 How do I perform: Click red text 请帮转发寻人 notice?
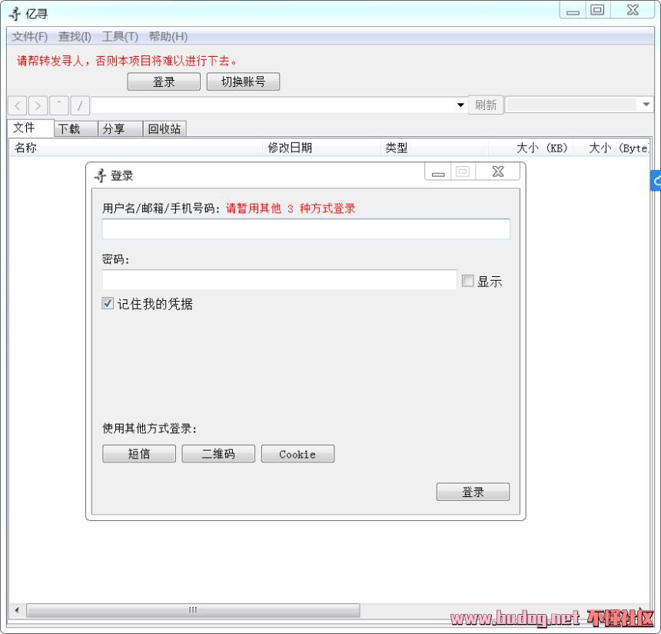[127, 61]
